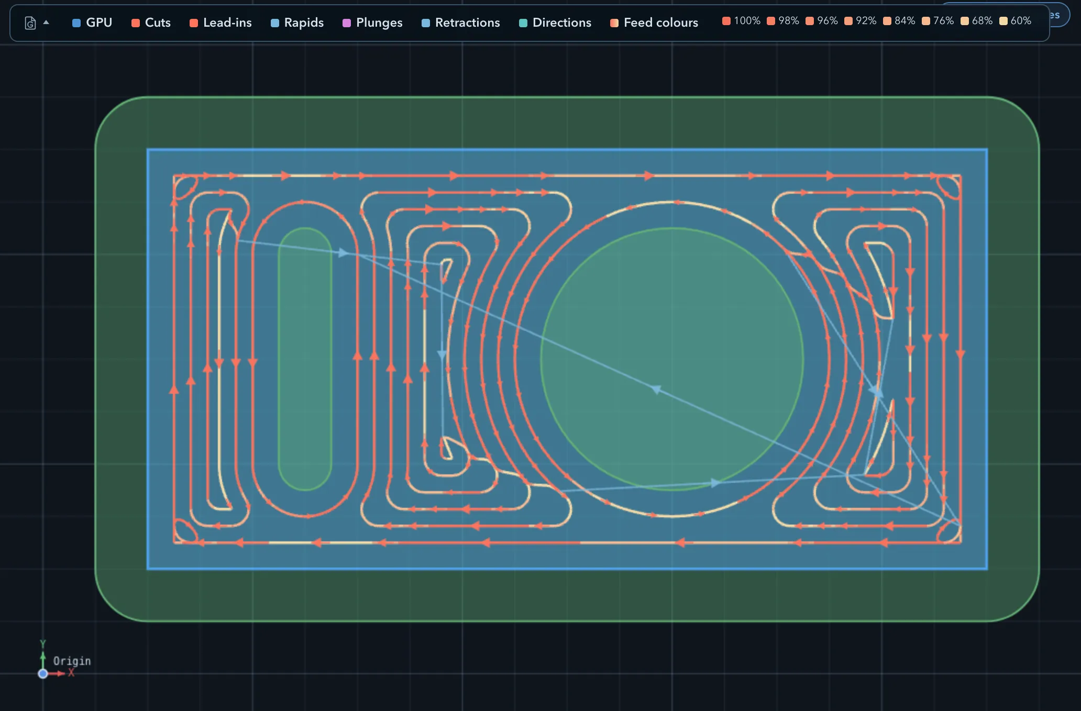Disable Directions arrows
The height and width of the screenshot is (711, 1081).
tap(555, 23)
